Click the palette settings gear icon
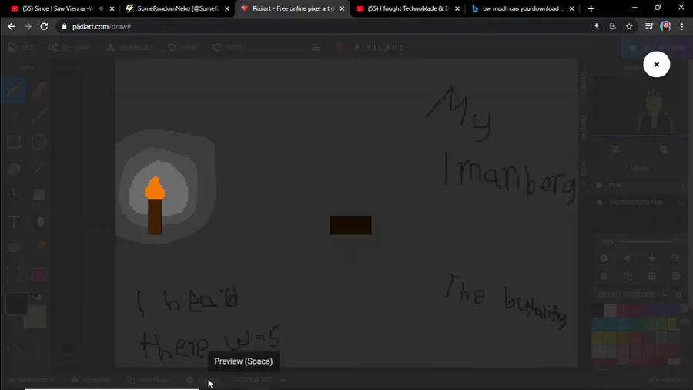Screen dimensions: 693x390 [x=679, y=294]
